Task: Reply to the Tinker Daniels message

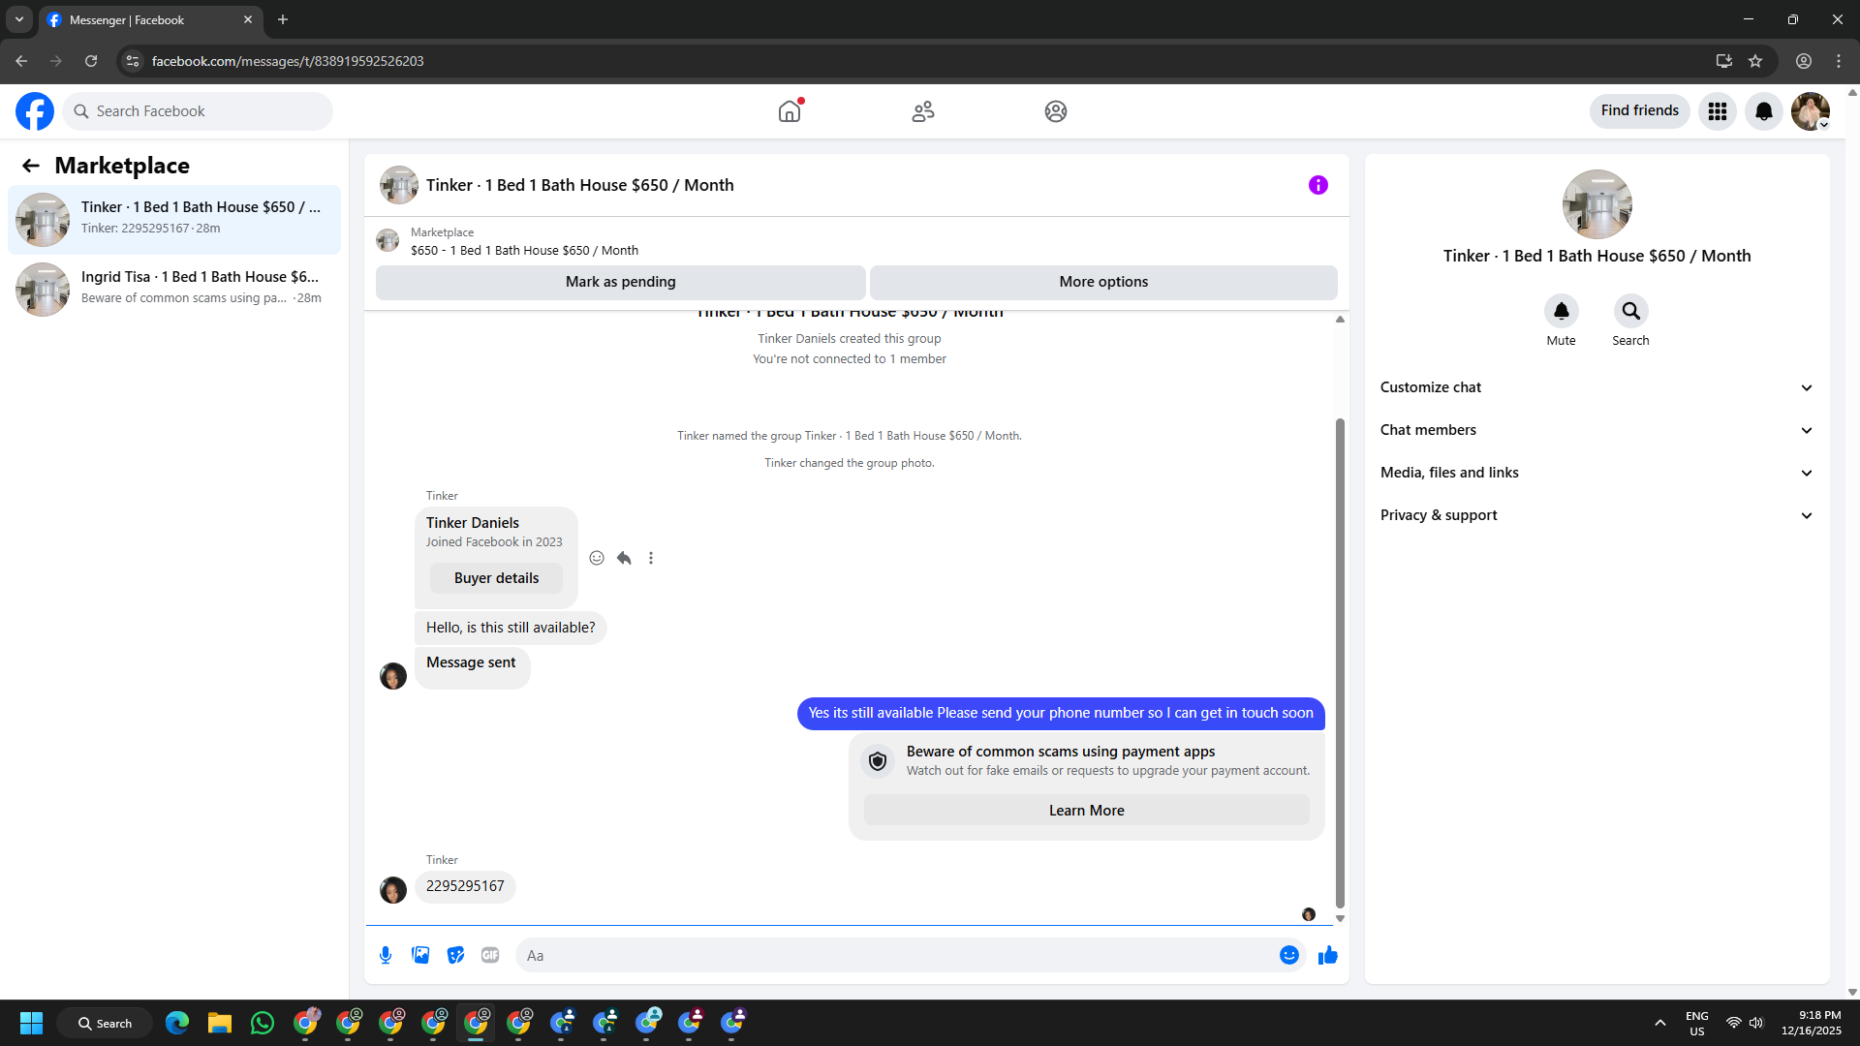Action: coord(624,558)
